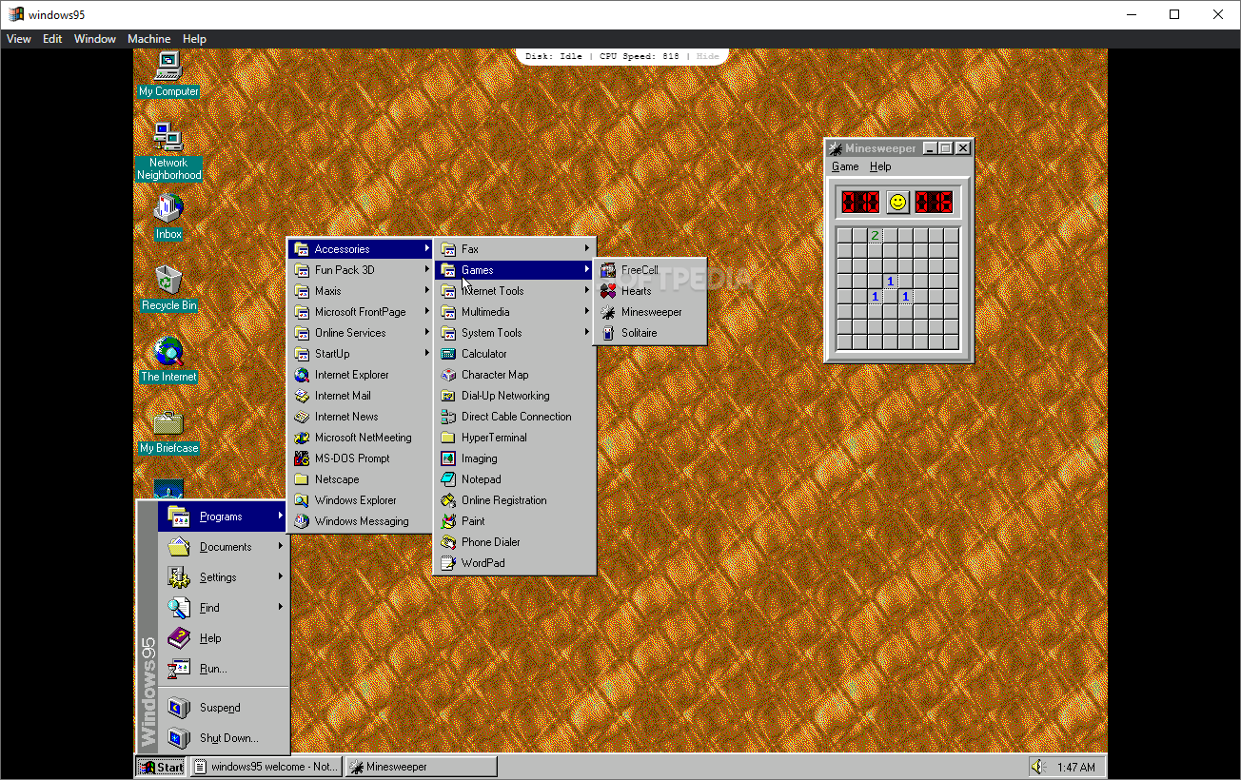The width and height of the screenshot is (1241, 780).
Task: Choose Run... from Start menu
Action: (x=224, y=669)
